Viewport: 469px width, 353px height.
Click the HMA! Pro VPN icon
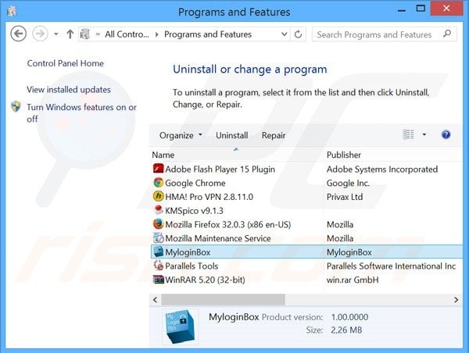[158, 196]
